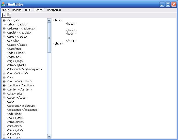178x140 pixels.
Task: Click the <html> opening tag in editor
Action: pyautogui.click(x=58, y=21)
